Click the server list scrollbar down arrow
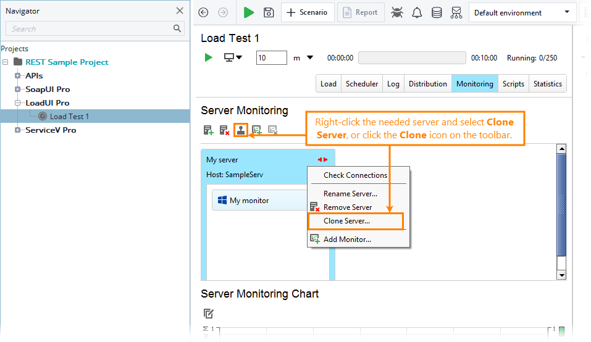 tap(561, 275)
